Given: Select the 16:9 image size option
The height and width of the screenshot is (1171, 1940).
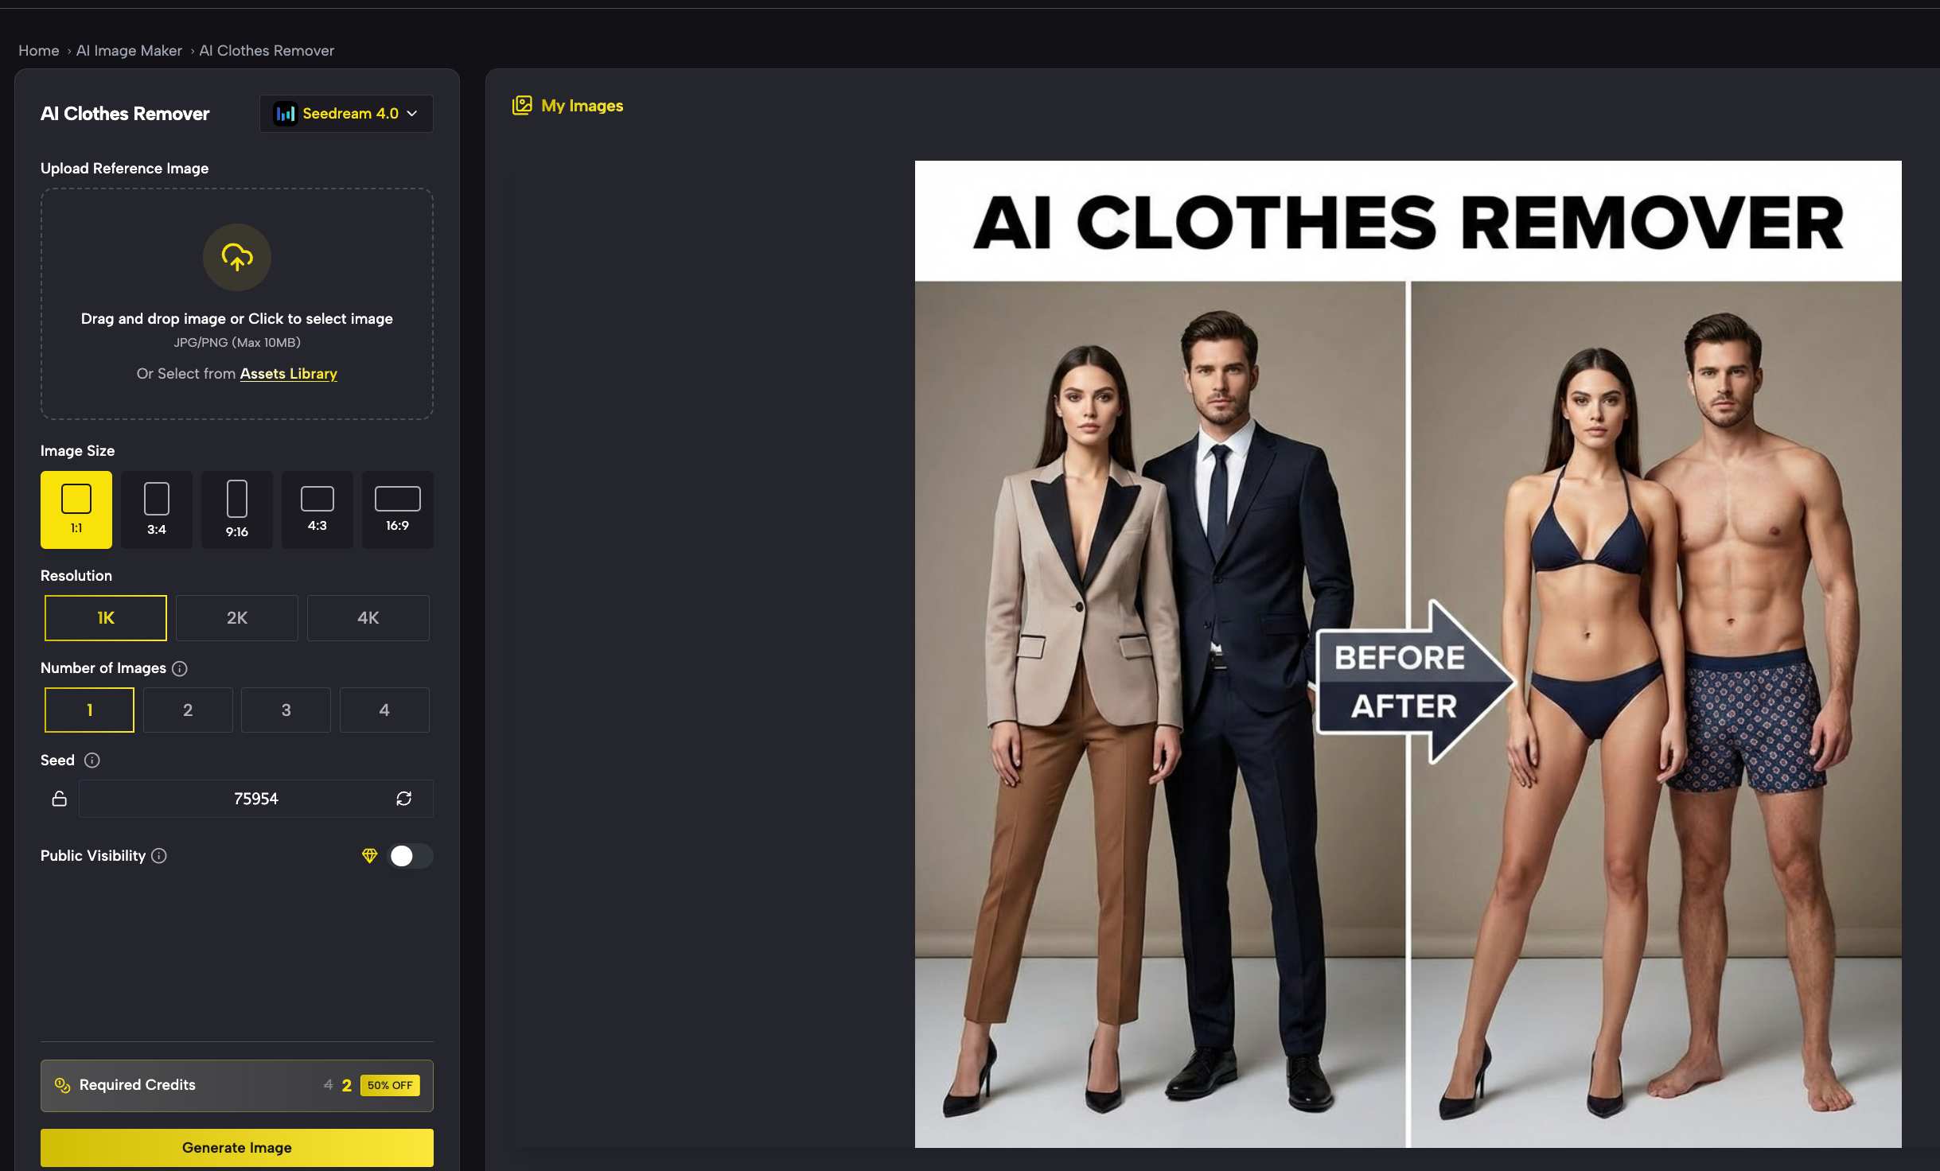Looking at the screenshot, I should pos(397,509).
